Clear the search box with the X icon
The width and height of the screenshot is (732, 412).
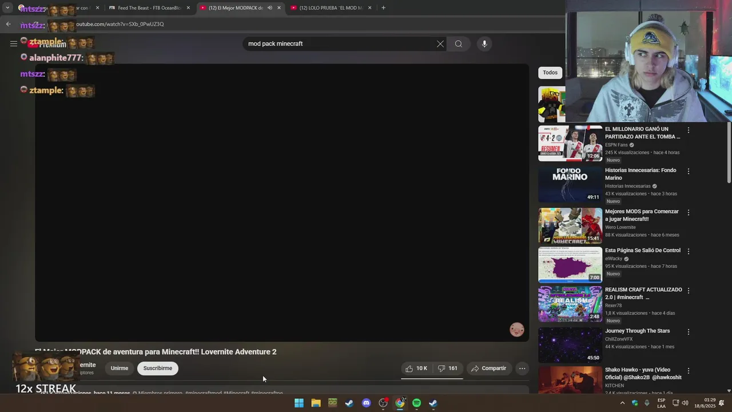click(440, 43)
